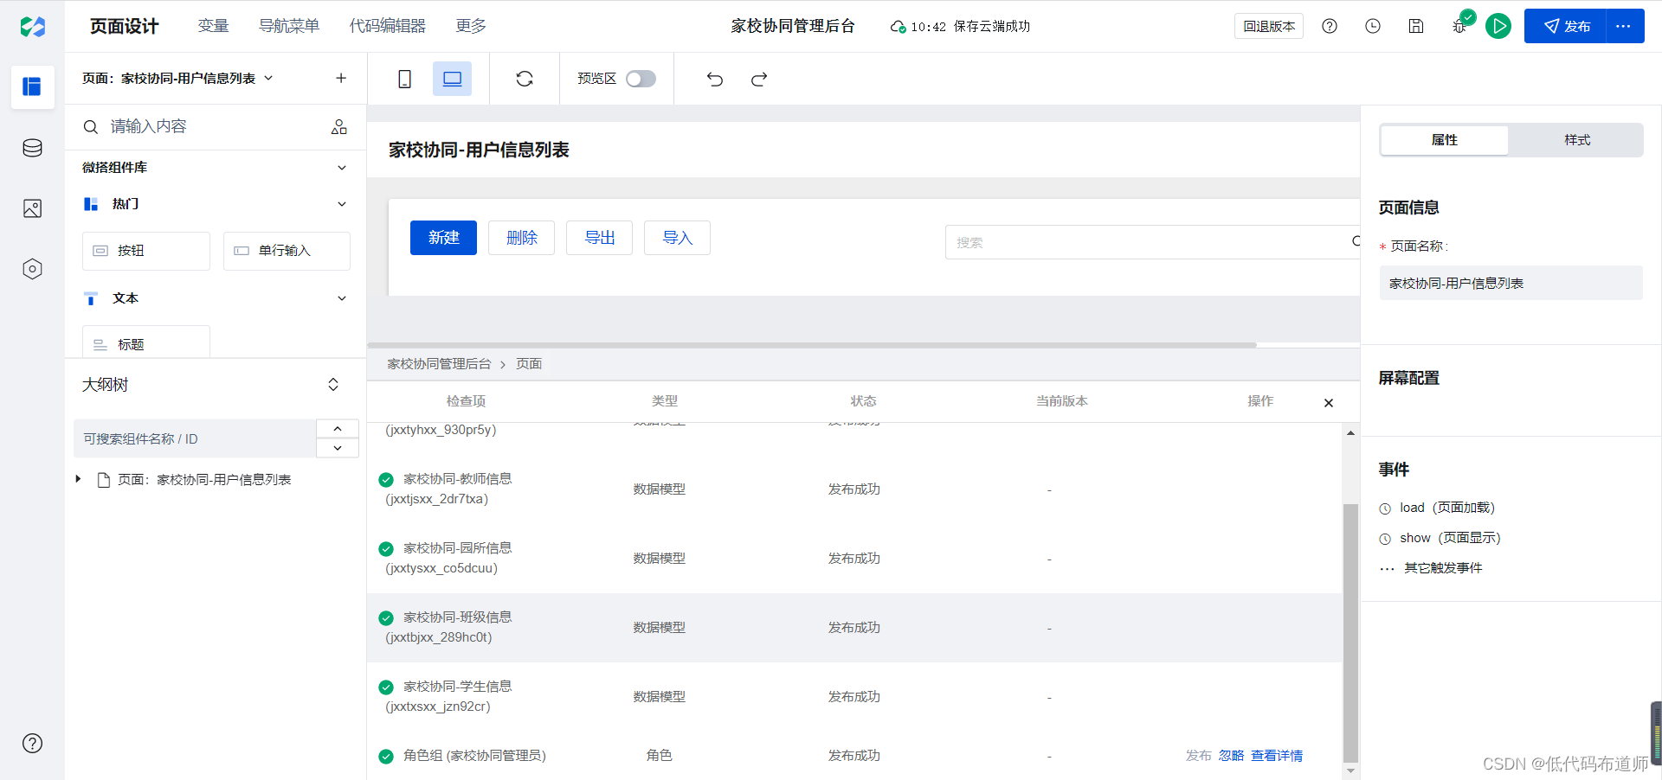1662x780 pixels.
Task: Click the Export (导出) button in canvas
Action: pyautogui.click(x=599, y=238)
